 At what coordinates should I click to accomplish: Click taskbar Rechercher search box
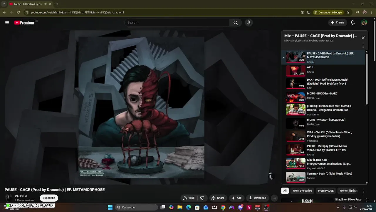click(136, 207)
